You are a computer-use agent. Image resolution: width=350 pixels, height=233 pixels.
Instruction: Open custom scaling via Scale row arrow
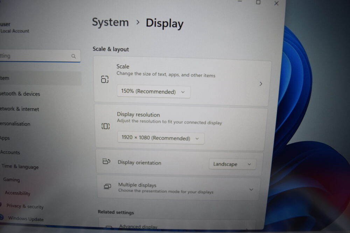[261, 84]
